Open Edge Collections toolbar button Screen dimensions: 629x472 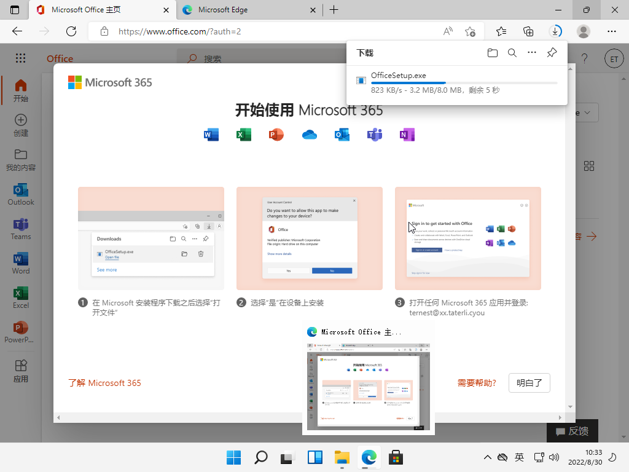coord(528,31)
